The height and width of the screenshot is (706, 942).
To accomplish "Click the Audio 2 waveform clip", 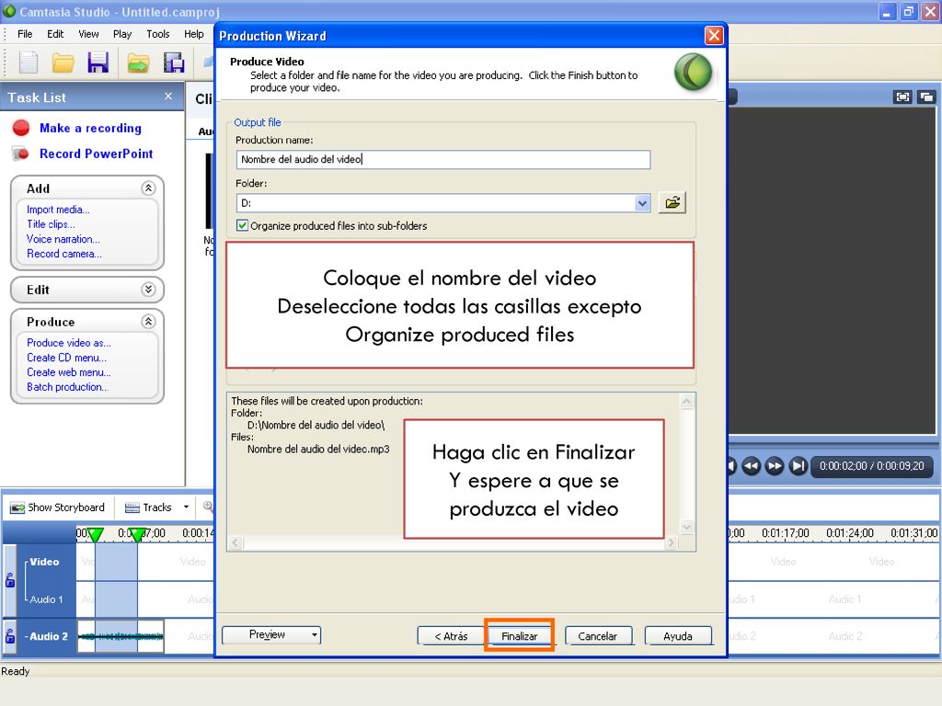I will (x=121, y=636).
